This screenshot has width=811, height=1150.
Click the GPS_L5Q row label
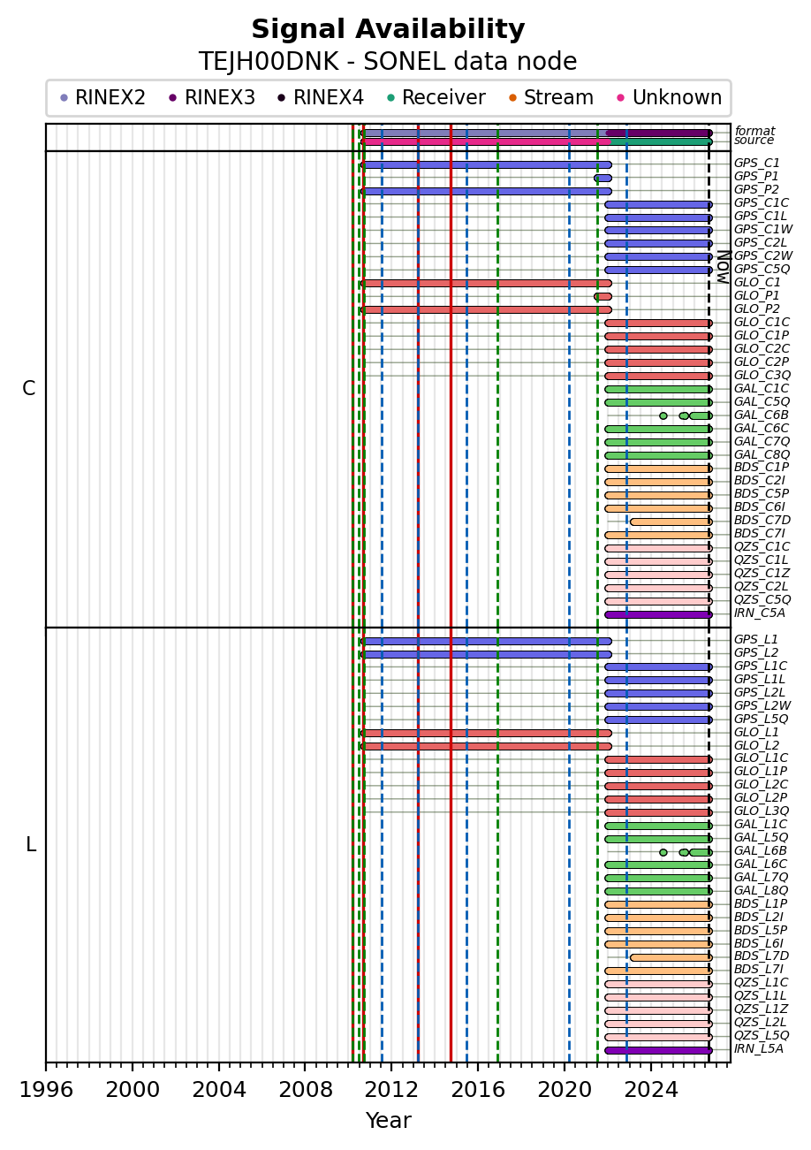761,720
